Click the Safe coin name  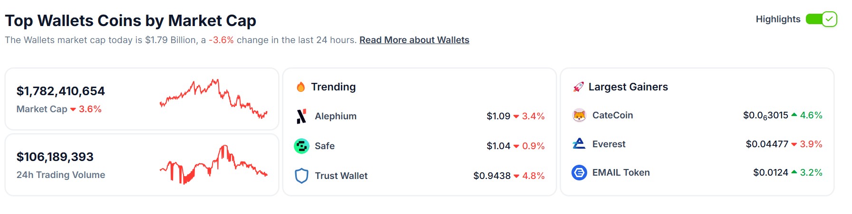point(325,146)
